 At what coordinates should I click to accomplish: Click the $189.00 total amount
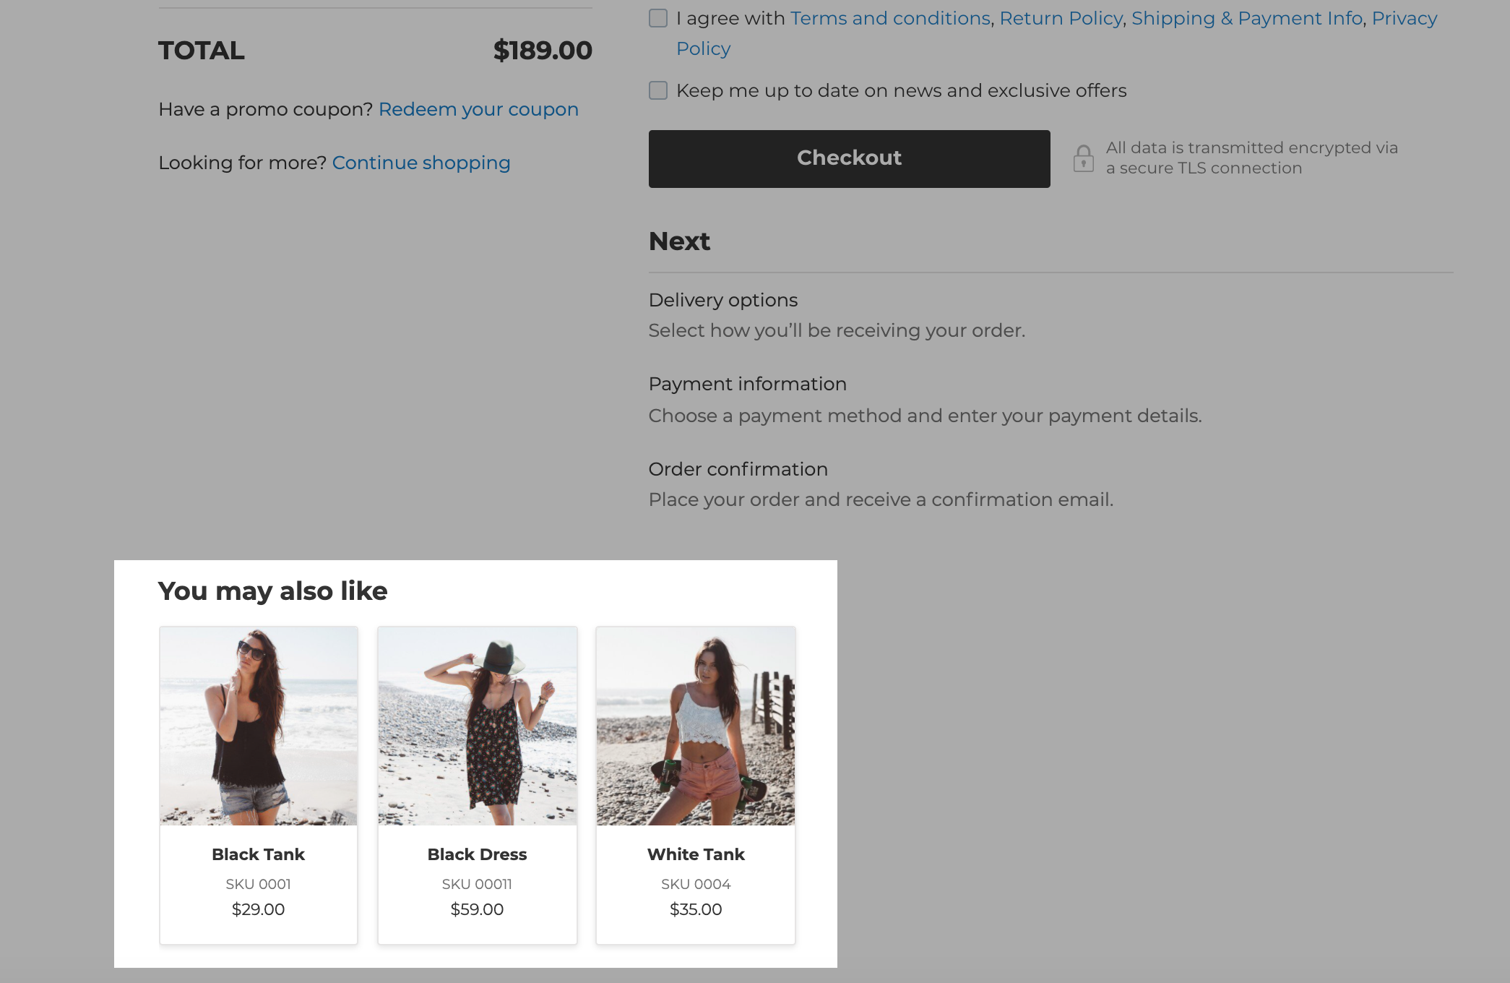pos(543,51)
